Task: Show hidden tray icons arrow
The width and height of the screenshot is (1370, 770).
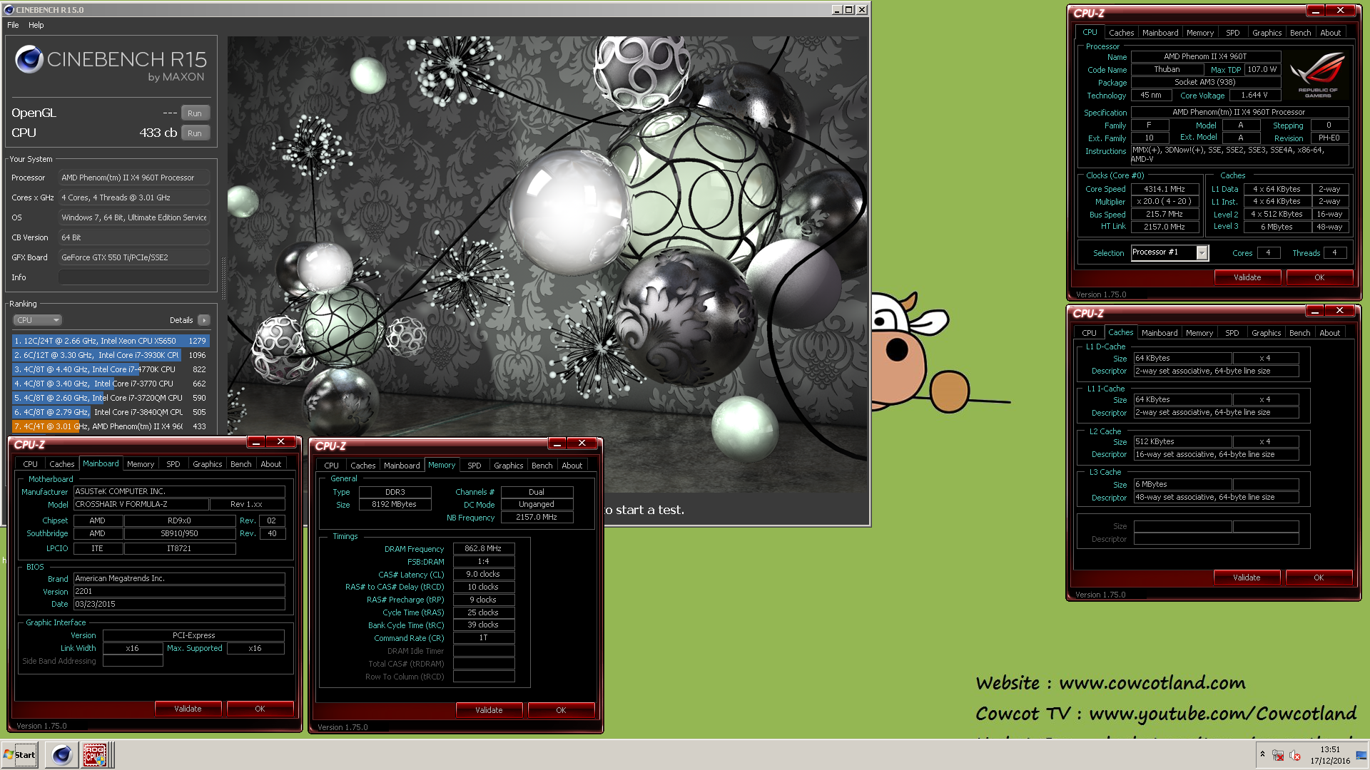Action: 1262,754
